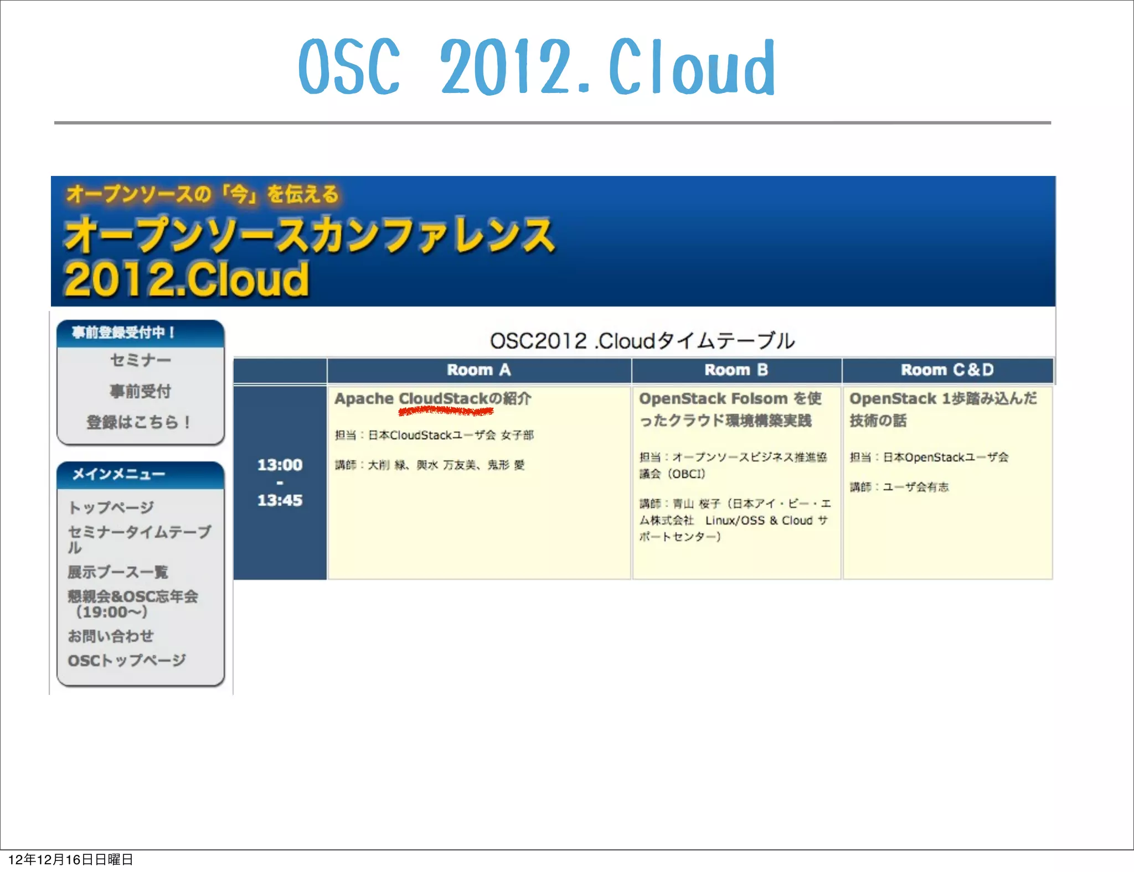This screenshot has height=872, width=1134.
Task: Click the OSC2012 .Cloudタイムテーブル heading
Action: point(642,341)
